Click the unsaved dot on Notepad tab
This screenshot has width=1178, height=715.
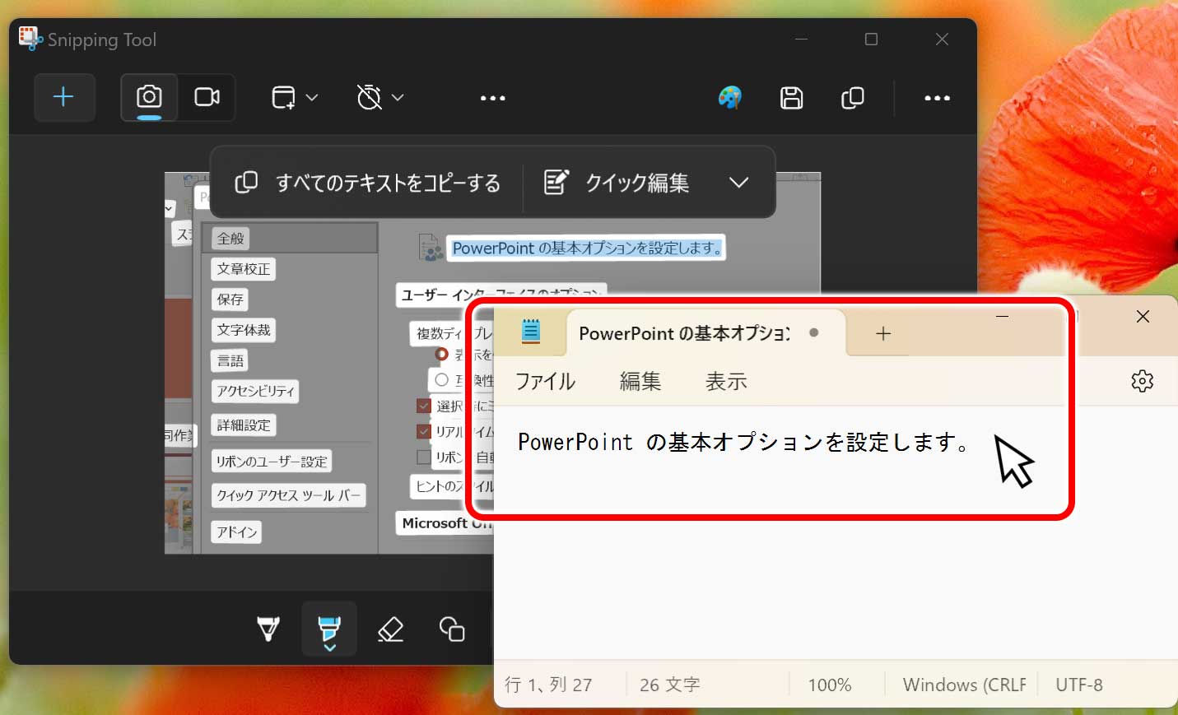click(x=813, y=333)
